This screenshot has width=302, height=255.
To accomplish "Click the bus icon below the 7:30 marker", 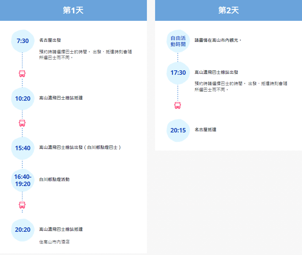I will click(22, 73).
